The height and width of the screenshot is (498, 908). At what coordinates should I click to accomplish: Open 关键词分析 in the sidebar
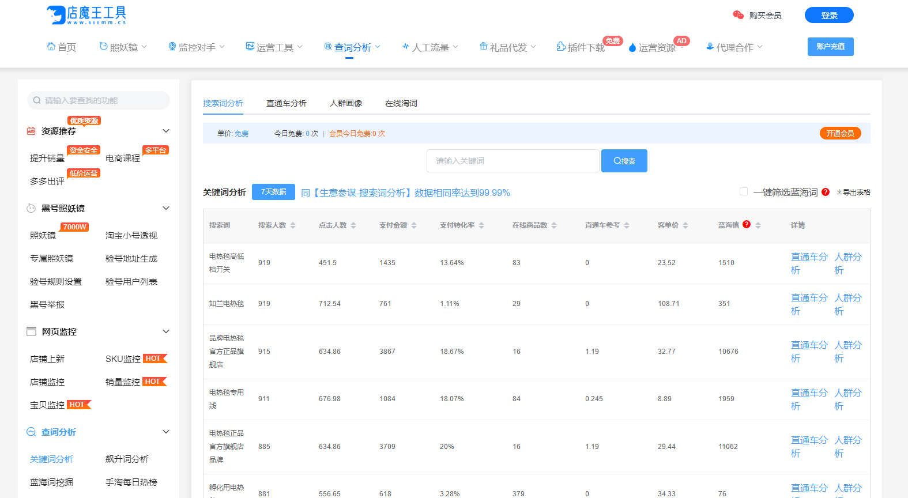[x=51, y=459]
